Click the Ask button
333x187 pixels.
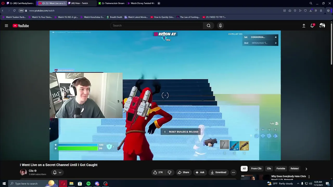click(200, 172)
